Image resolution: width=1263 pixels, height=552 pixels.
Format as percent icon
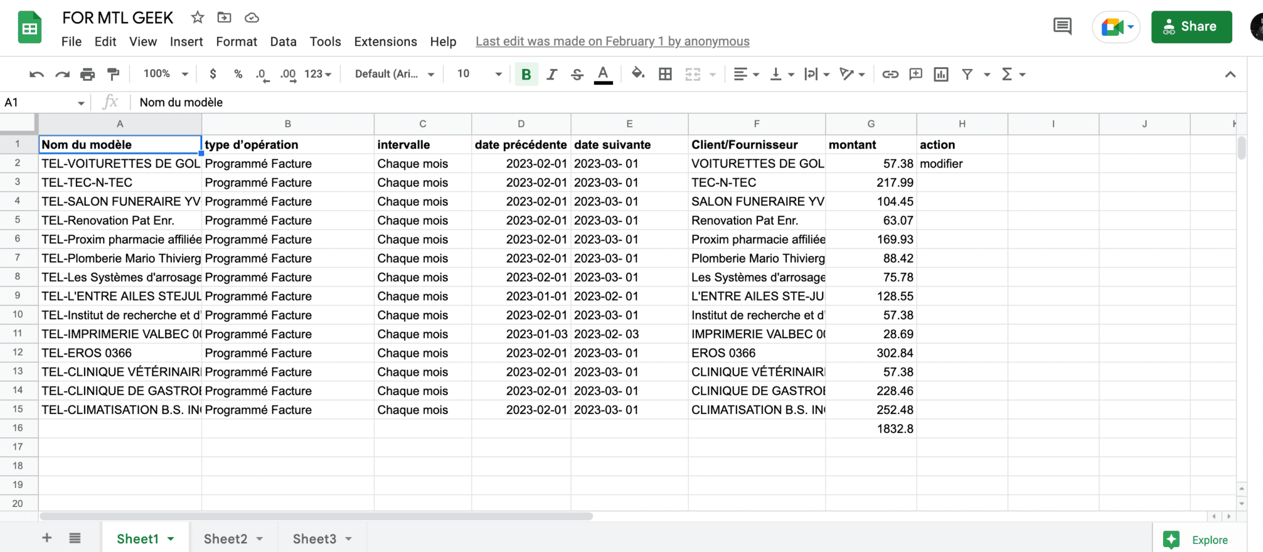coord(238,74)
